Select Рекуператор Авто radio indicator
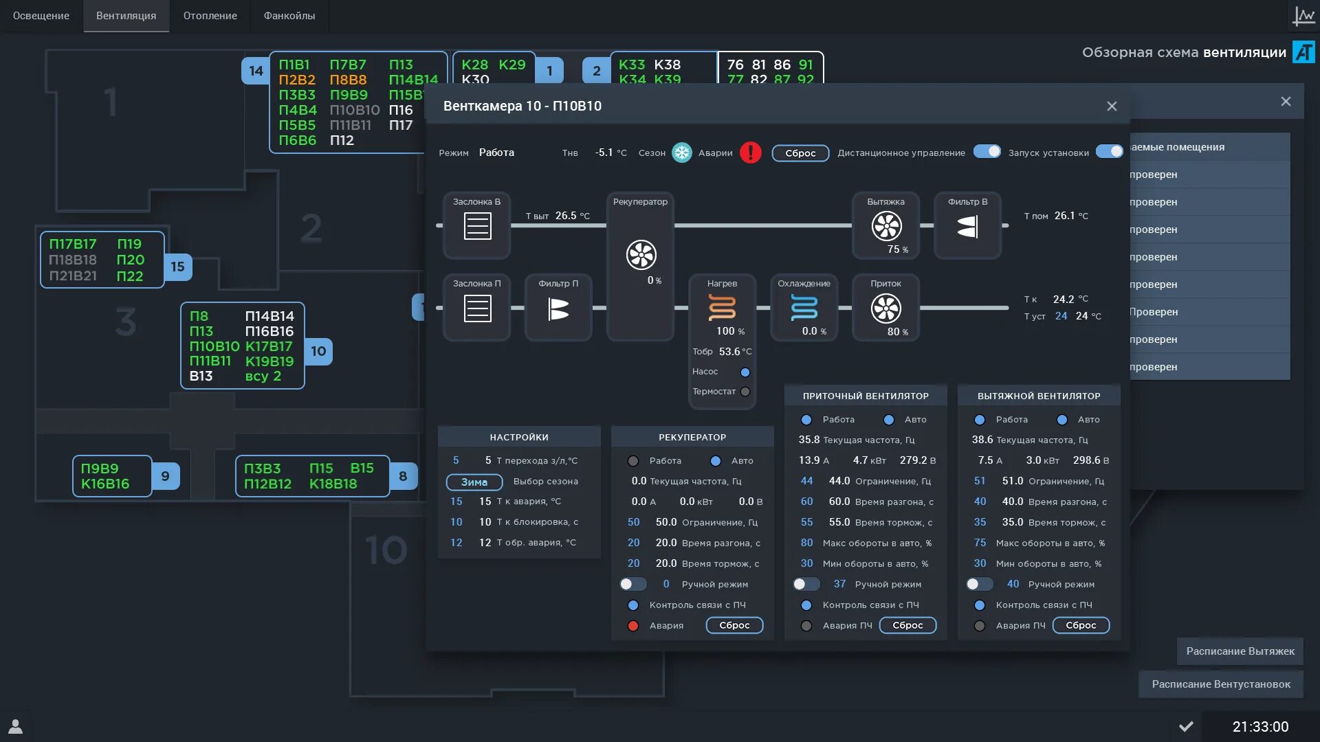Viewport: 1320px width, 742px height. [716, 461]
